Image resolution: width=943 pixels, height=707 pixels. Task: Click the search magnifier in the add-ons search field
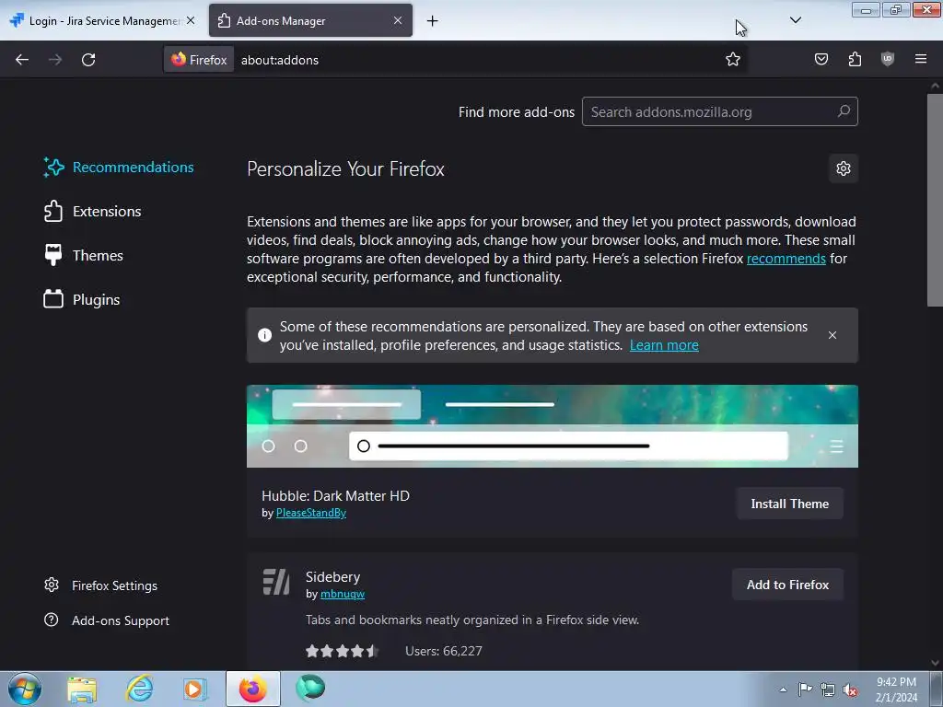tap(844, 111)
